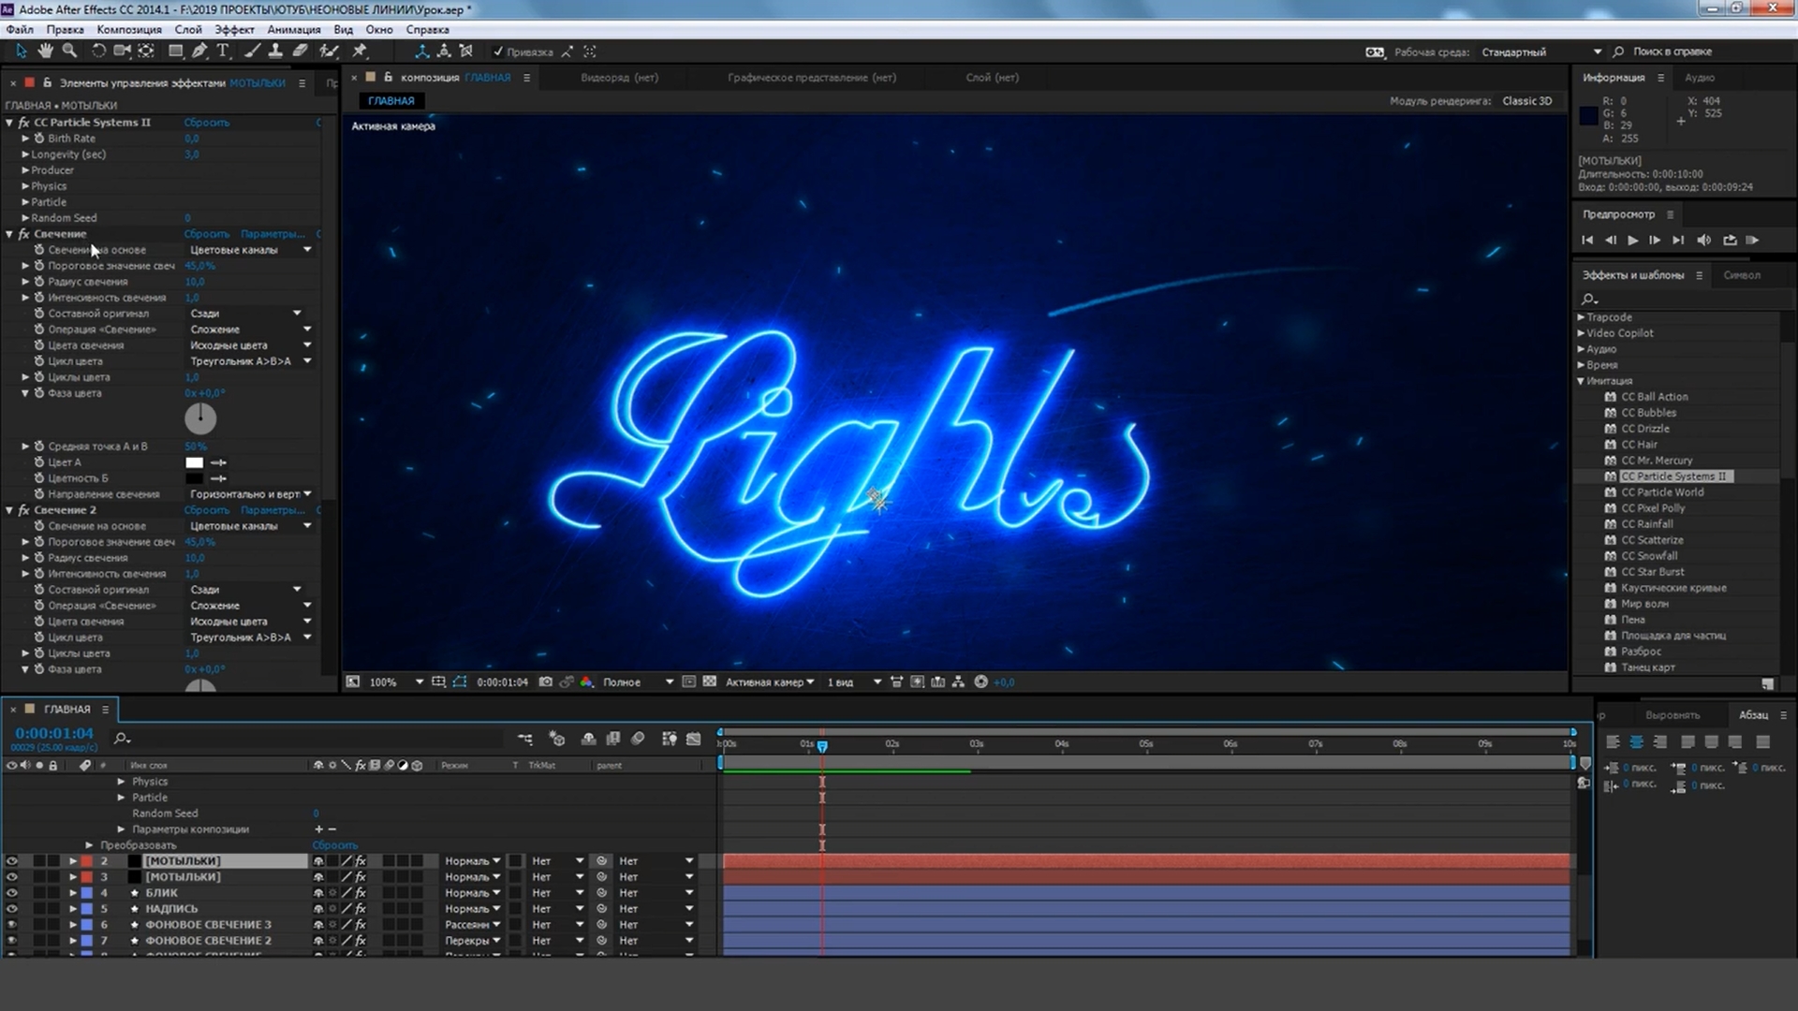Select the Puppet Pin tool

[360, 51]
